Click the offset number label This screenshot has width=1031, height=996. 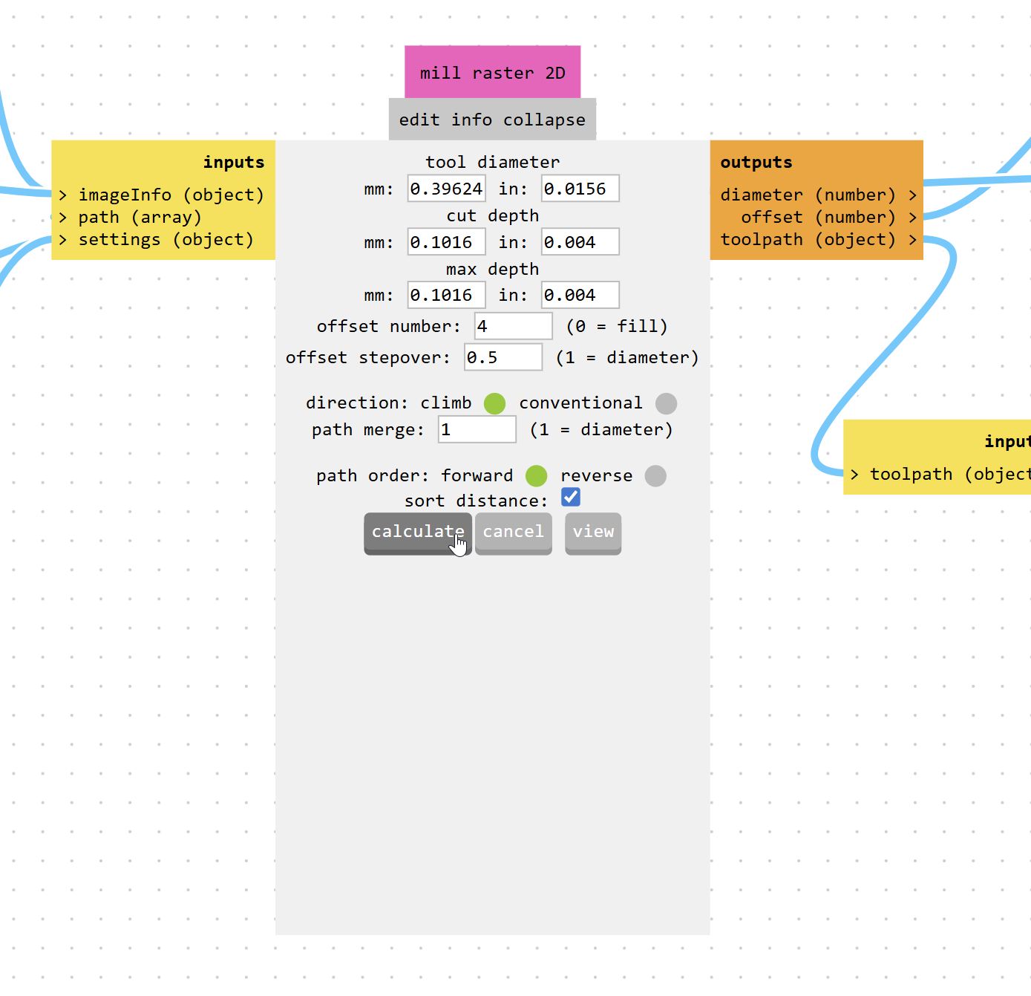[389, 326]
